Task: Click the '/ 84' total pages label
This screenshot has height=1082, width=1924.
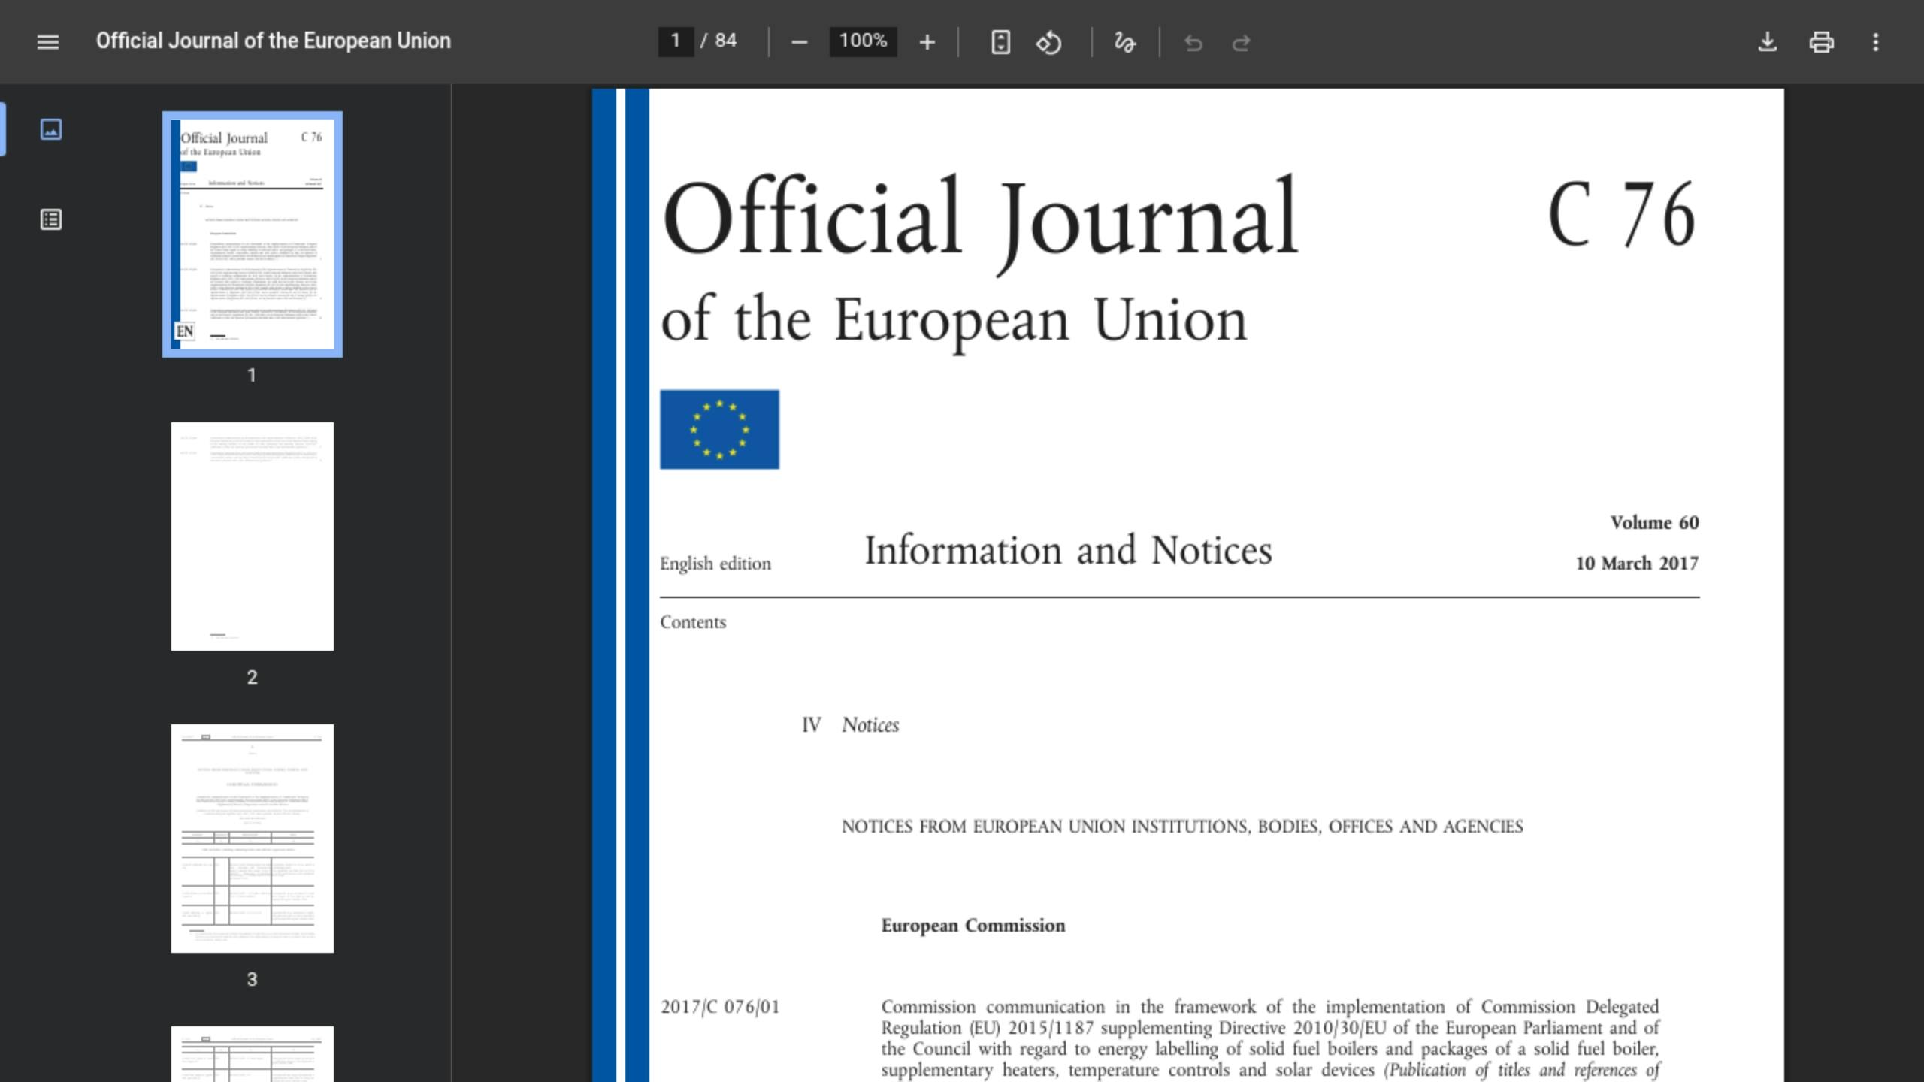Action: click(718, 41)
